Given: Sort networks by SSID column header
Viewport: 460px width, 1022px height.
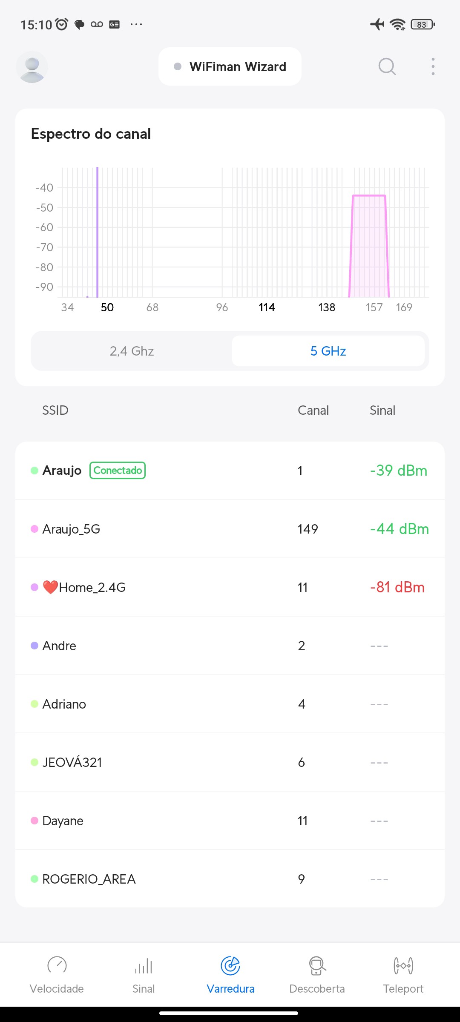Looking at the screenshot, I should 55,411.
